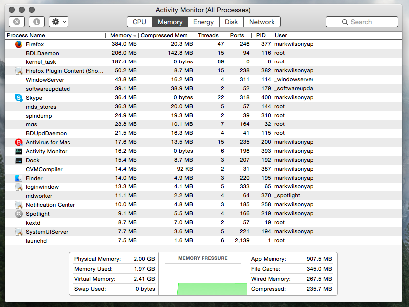Switch to the Energy tab
Viewport: 409px width, 307px height.
pos(204,22)
